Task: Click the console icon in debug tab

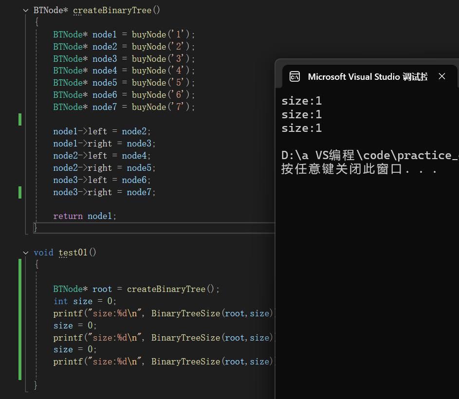Action: pos(294,77)
